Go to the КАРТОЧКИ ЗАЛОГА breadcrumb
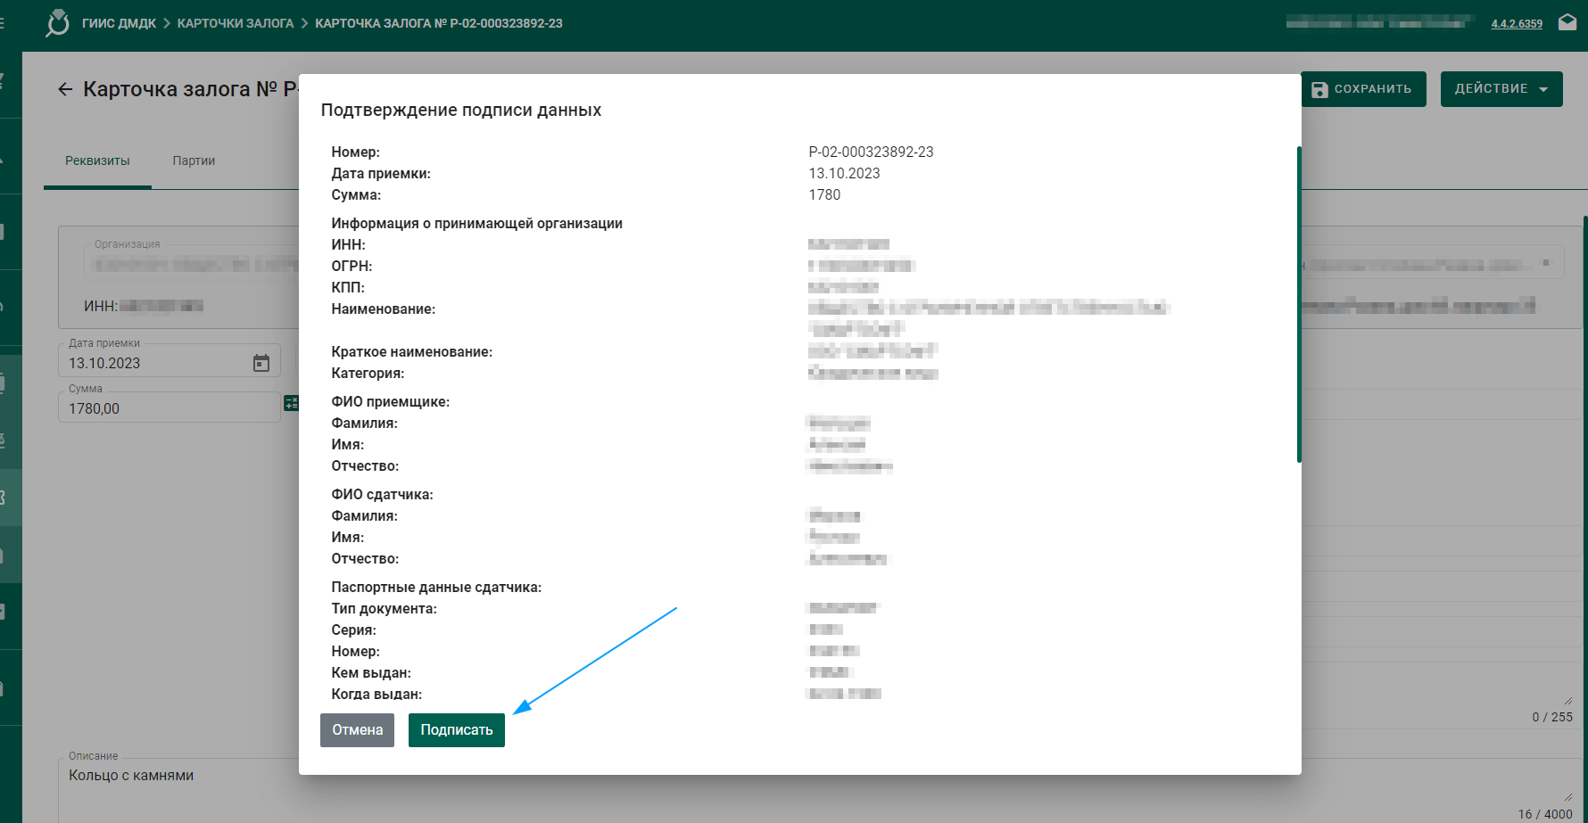The image size is (1588, 823). (x=236, y=23)
